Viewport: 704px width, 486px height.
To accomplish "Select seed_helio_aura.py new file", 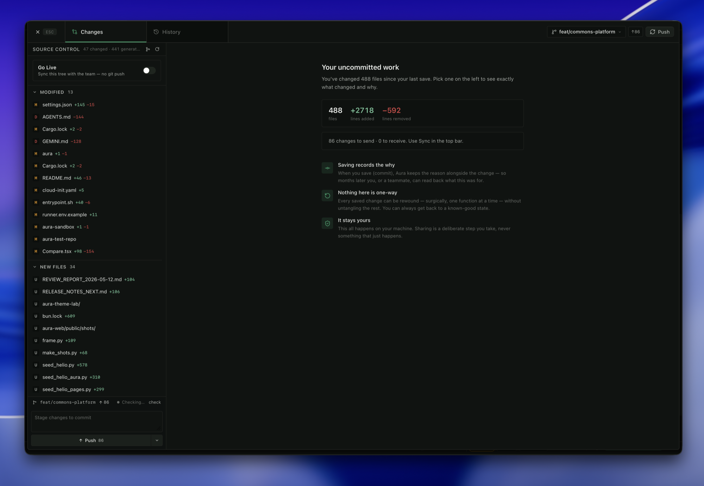I will tap(97, 377).
